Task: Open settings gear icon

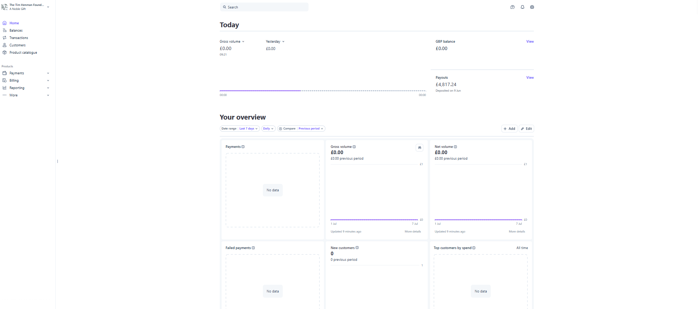Action: tap(532, 7)
